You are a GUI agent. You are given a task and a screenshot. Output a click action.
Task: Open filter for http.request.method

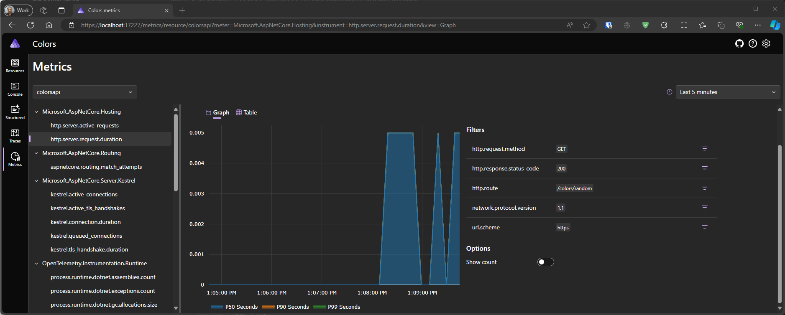704,149
